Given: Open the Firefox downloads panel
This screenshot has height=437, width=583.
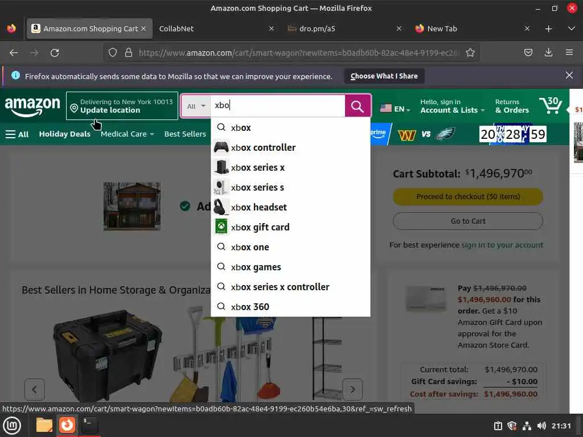Looking at the screenshot, I should (548, 53).
